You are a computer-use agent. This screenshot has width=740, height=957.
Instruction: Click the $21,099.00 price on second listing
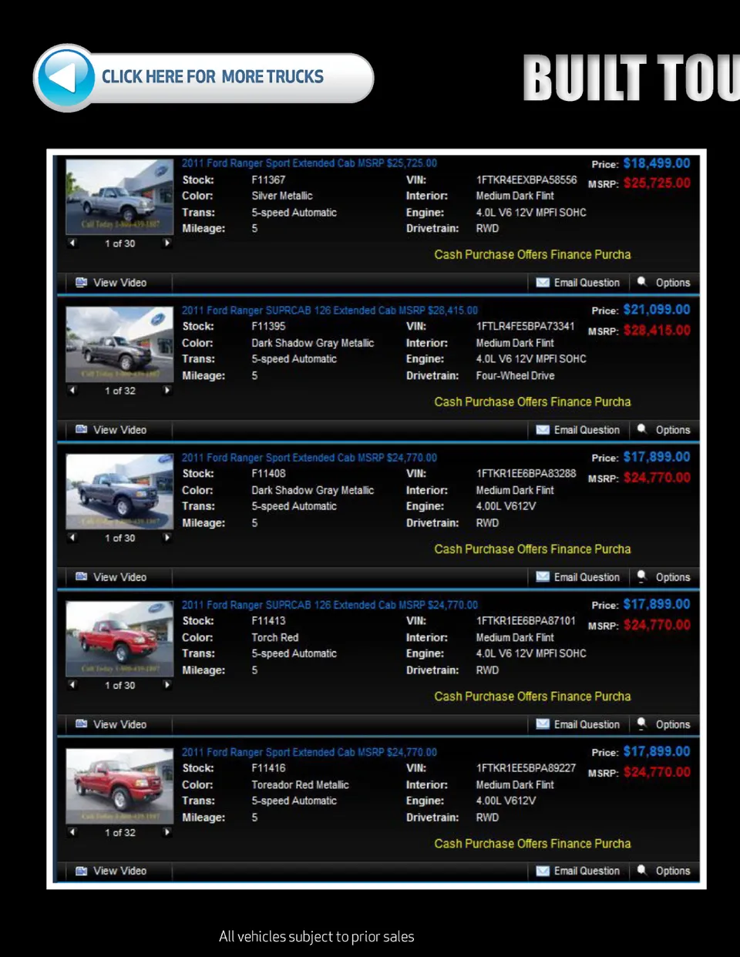[656, 310]
